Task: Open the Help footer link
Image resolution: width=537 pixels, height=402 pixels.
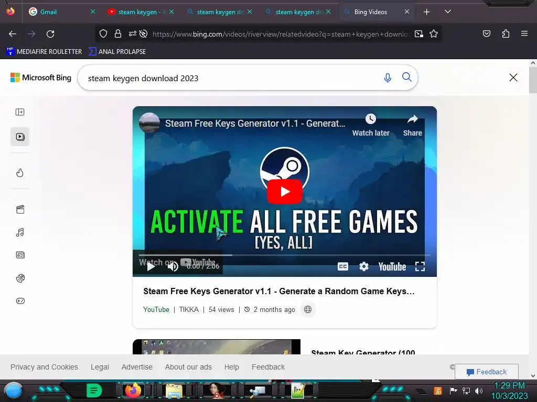Action: (x=231, y=367)
